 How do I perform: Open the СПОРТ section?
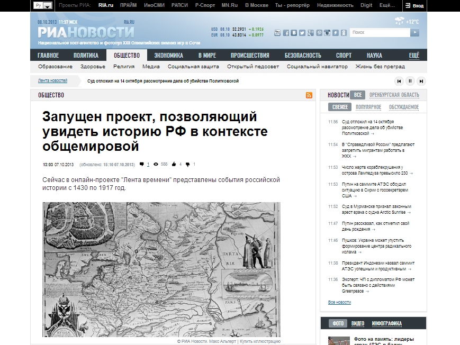tap(344, 56)
